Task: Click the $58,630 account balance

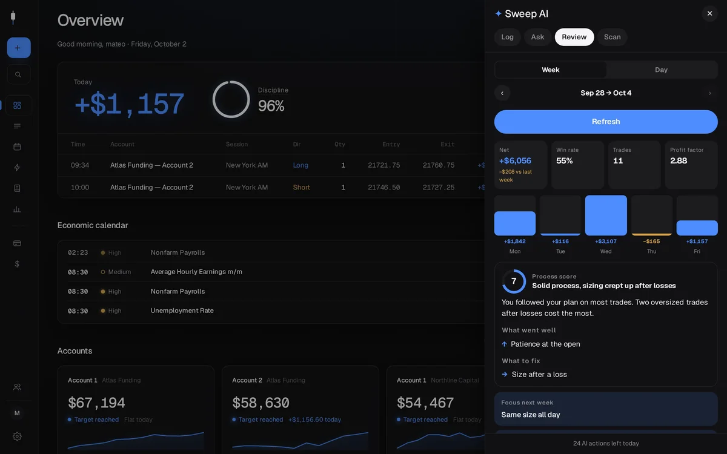Action: click(261, 403)
